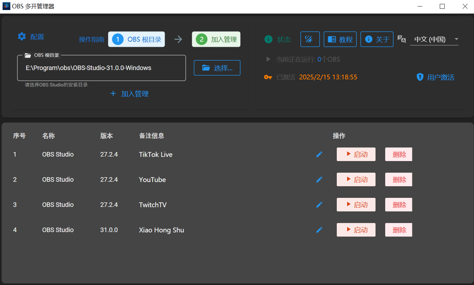
Task: Click the 操作 column header
Action: click(x=339, y=136)
